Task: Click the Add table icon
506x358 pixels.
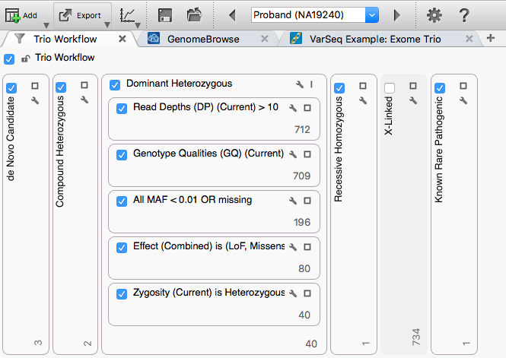Action: [x=13, y=15]
